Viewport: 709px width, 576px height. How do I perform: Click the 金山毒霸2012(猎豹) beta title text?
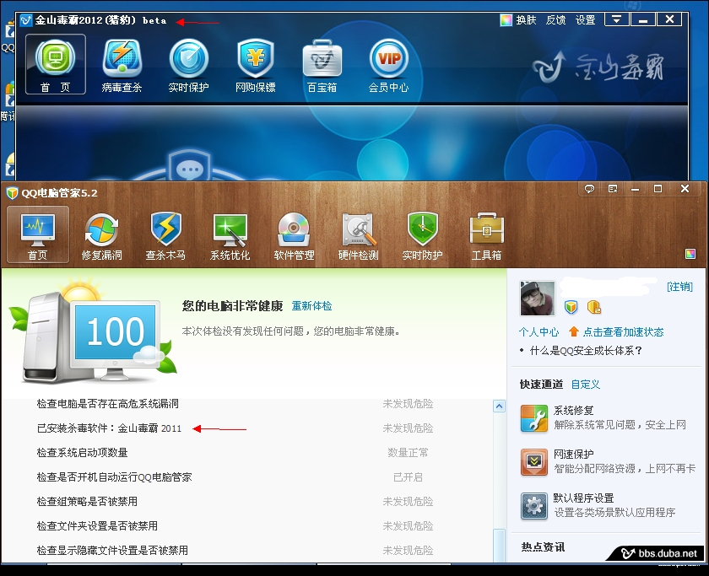[100, 20]
